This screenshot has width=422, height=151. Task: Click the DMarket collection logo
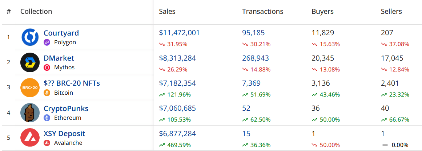pyautogui.click(x=30, y=62)
